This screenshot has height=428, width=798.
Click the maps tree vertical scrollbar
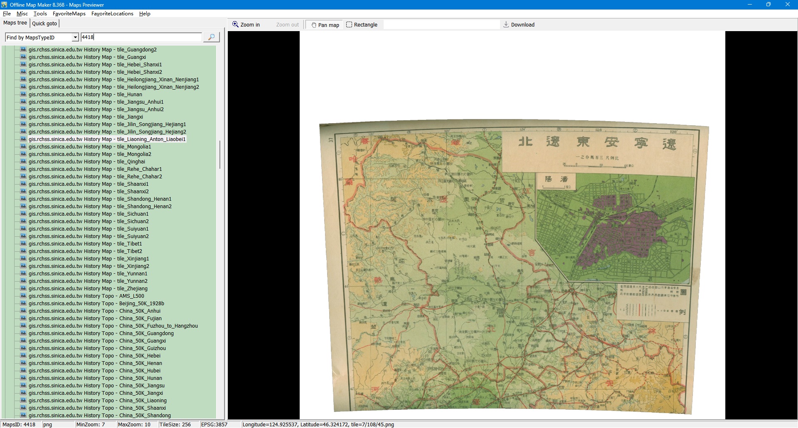219,154
